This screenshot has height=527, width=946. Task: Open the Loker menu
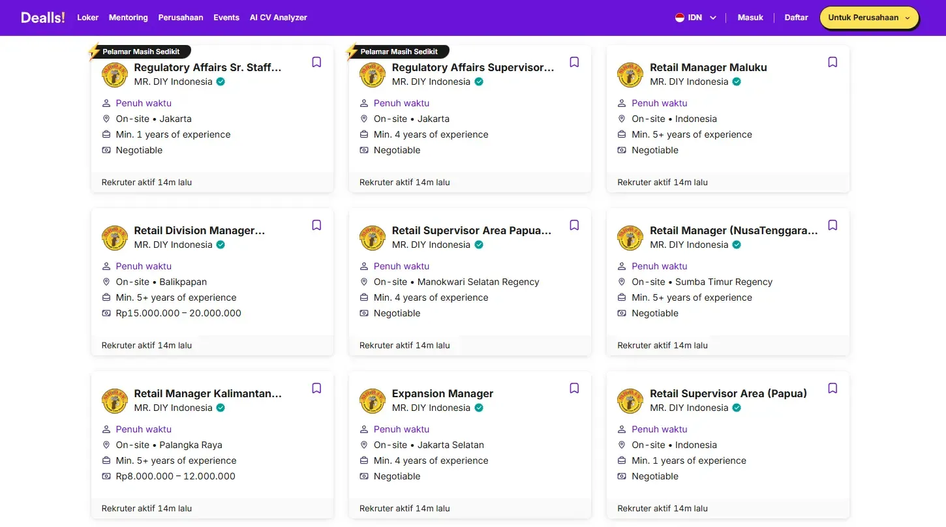tap(88, 18)
